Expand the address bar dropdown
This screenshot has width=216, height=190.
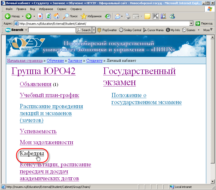tap(191, 23)
